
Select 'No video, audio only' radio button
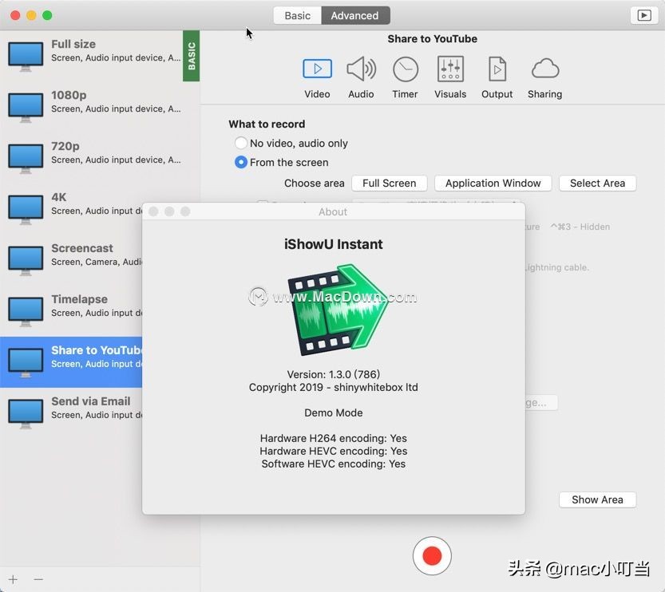241,144
